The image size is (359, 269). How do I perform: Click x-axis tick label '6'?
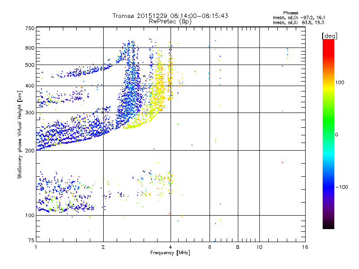pos(210,247)
